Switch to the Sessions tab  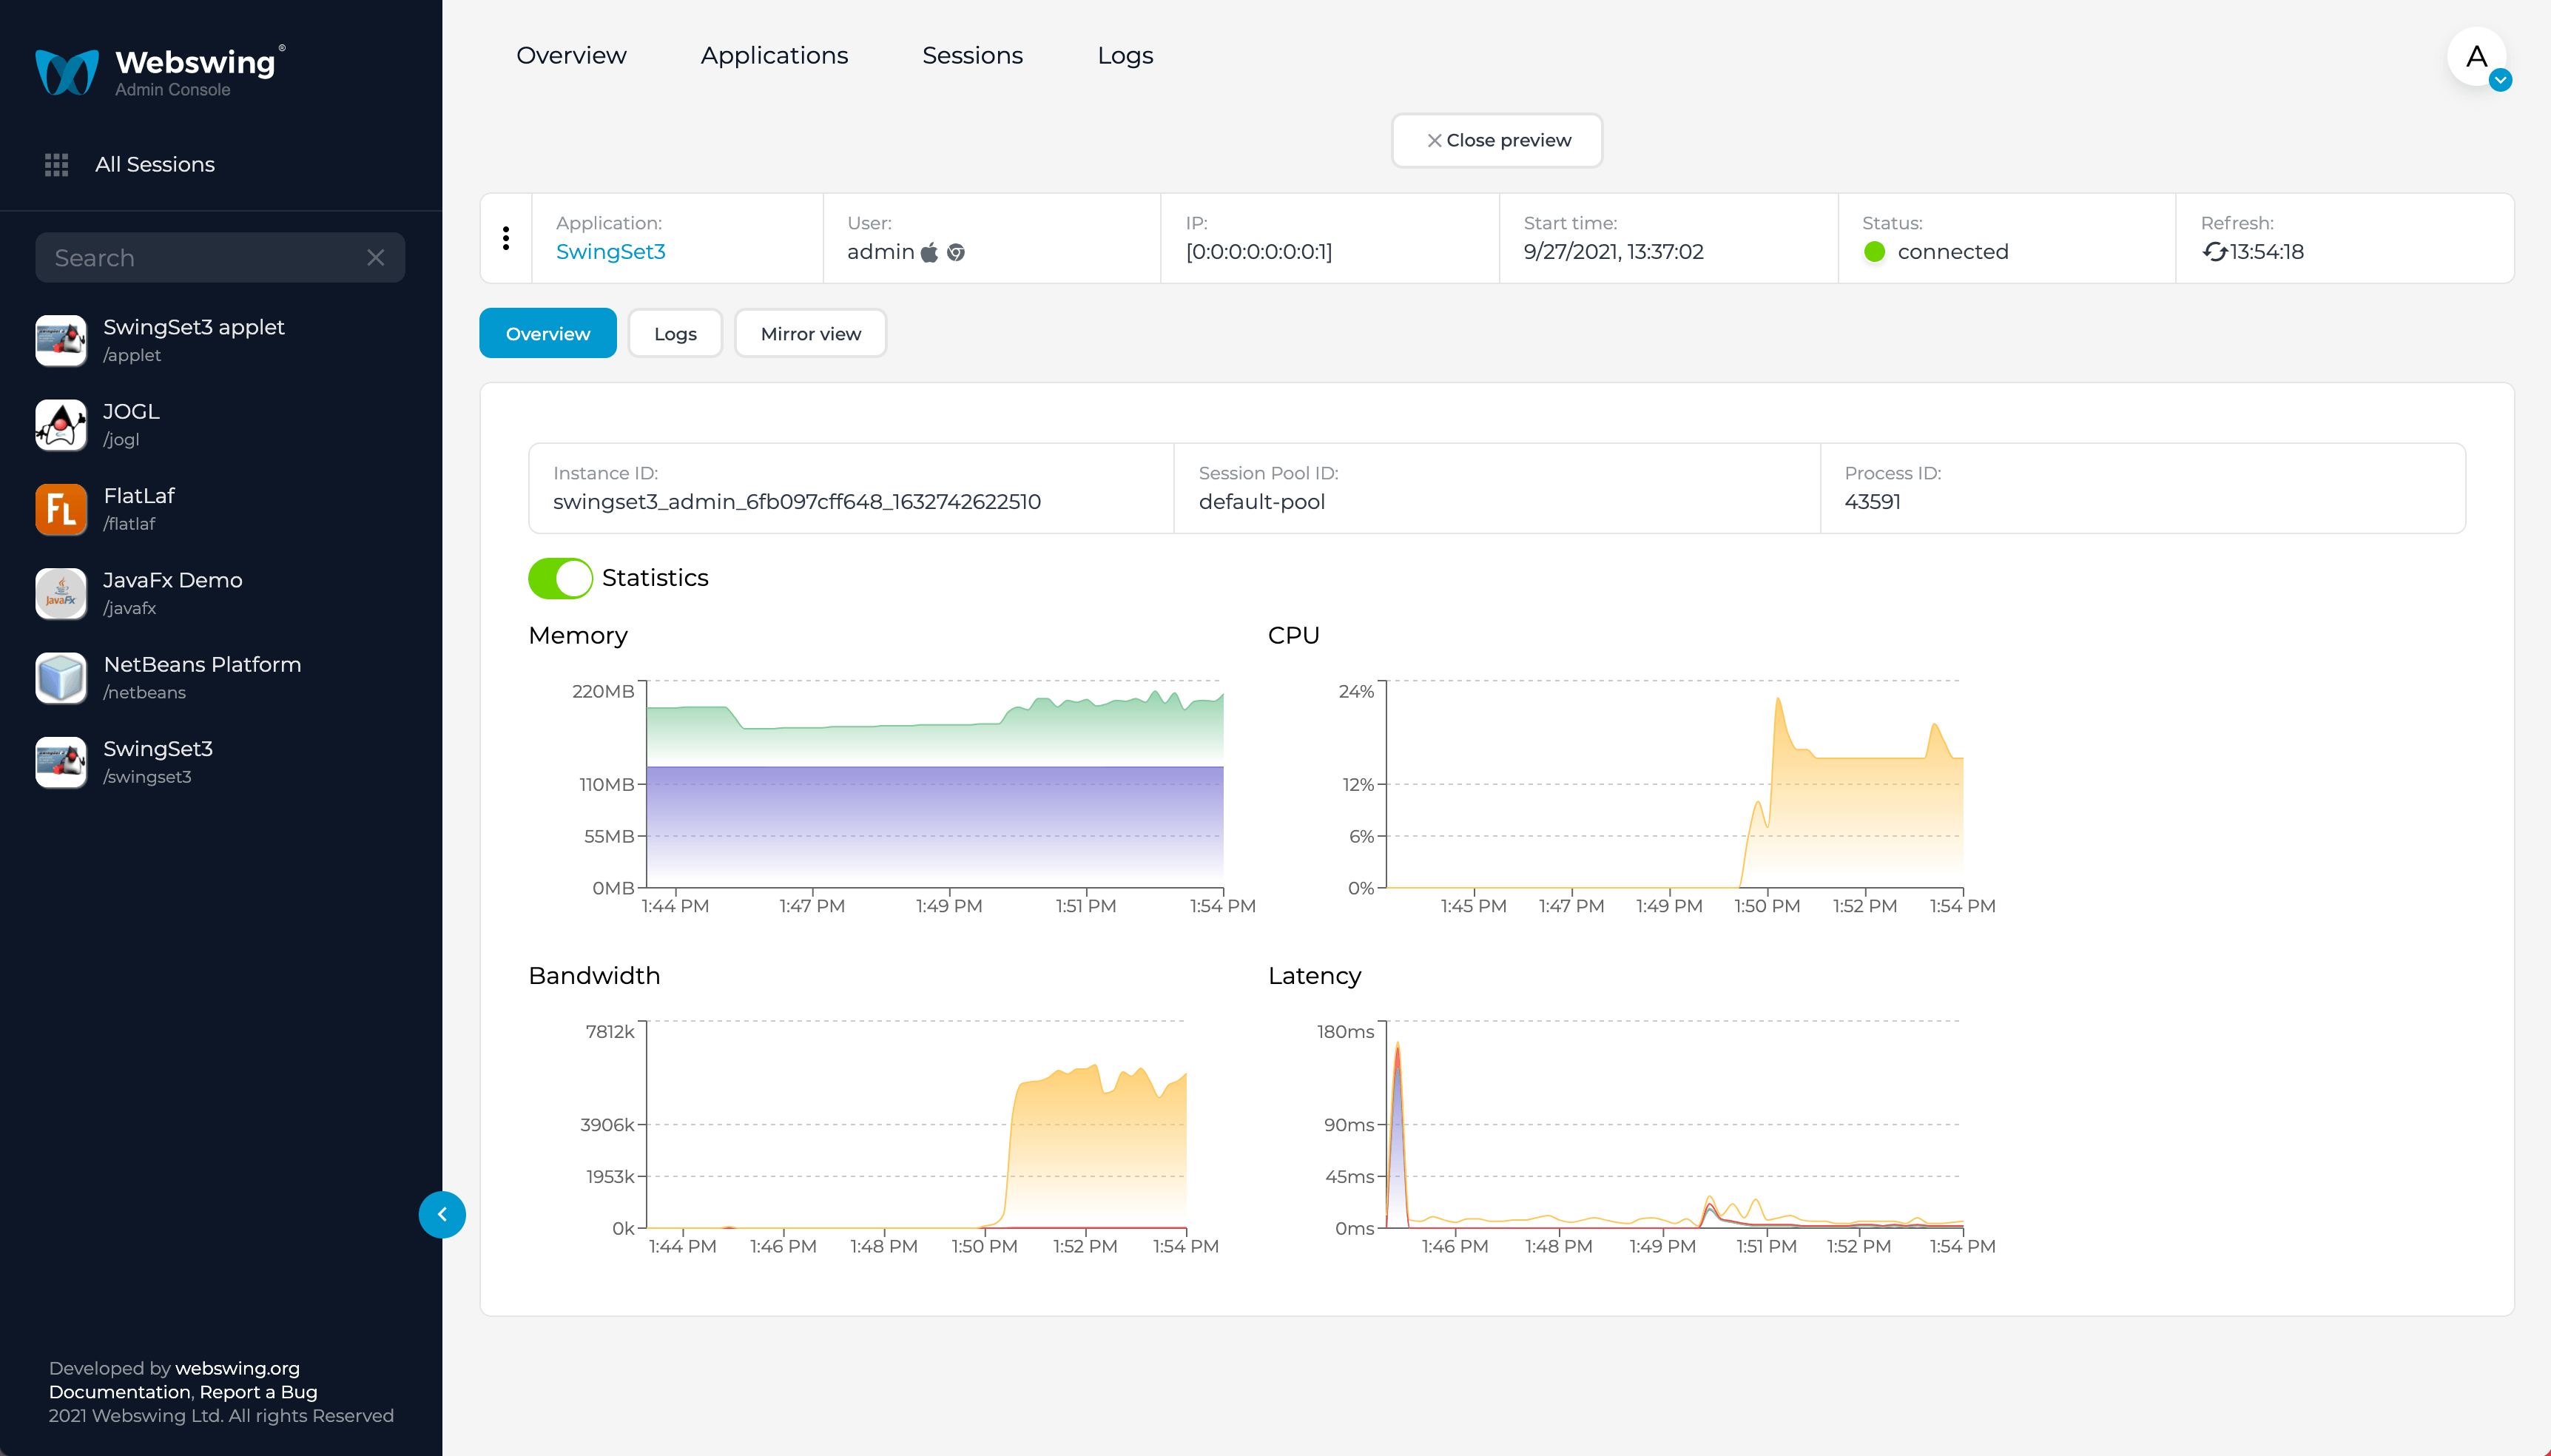pyautogui.click(x=972, y=56)
